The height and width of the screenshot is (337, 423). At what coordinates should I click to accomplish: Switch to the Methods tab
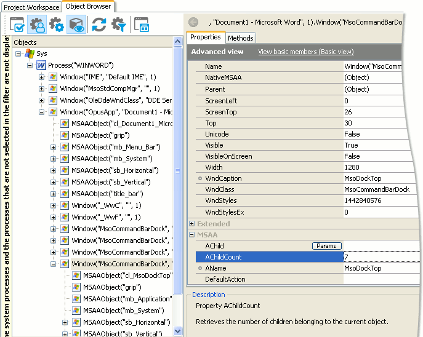(240, 38)
